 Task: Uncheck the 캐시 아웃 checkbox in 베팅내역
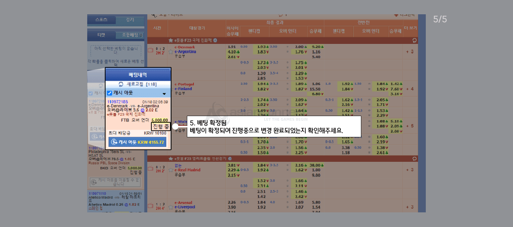pyautogui.click(x=110, y=93)
